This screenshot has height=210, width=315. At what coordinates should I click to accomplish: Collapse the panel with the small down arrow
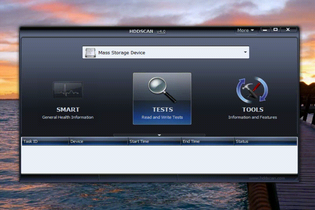point(159,135)
